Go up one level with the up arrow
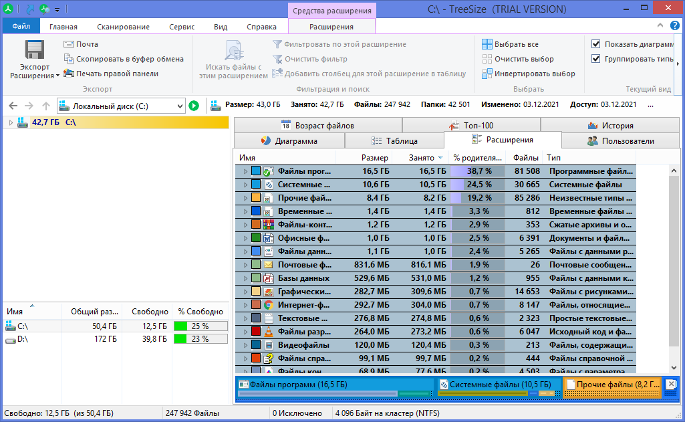Image resolution: width=685 pixels, height=422 pixels. [46, 106]
